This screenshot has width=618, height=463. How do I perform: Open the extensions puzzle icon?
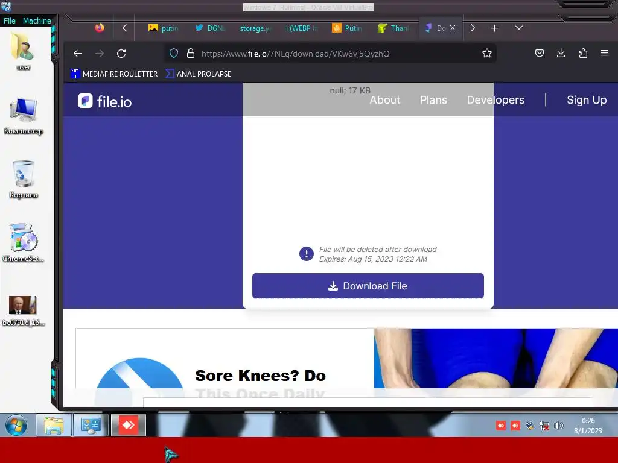click(x=583, y=53)
